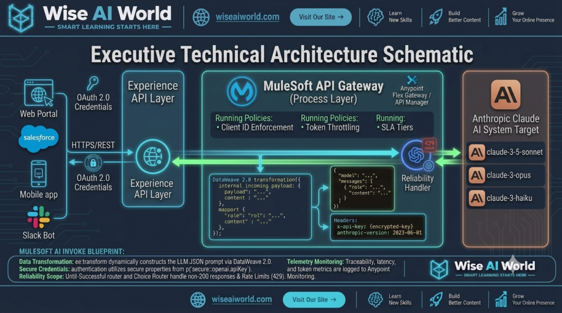Click the DataWeave 2.0 transformation code box
Image resolution: width=562 pixels, height=313 pixels.
click(260, 206)
